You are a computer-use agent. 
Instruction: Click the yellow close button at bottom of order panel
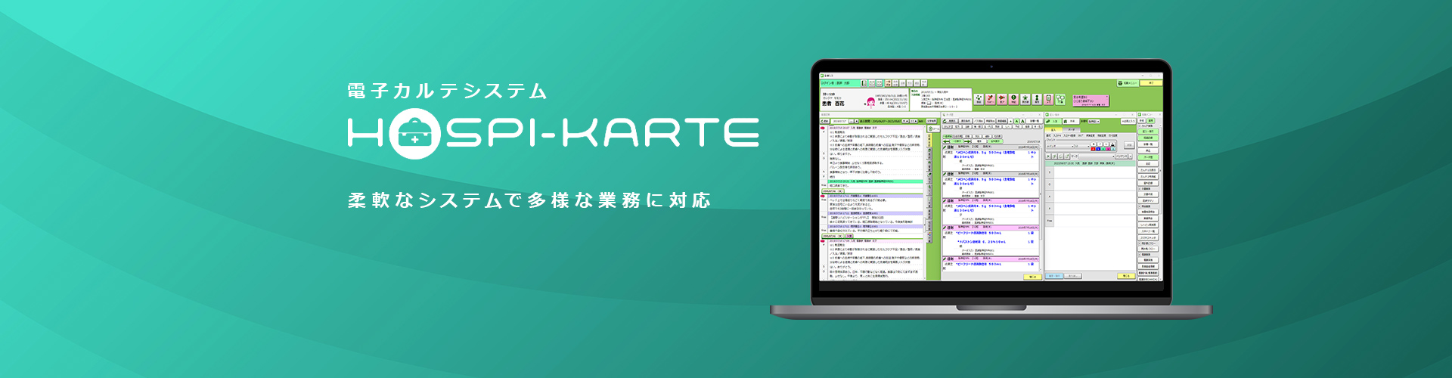point(1032,277)
